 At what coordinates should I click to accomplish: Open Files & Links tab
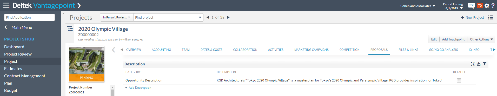point(408,50)
